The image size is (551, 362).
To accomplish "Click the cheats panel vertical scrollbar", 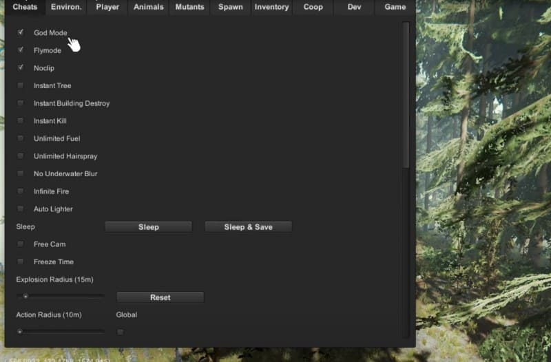I will pos(406,179).
